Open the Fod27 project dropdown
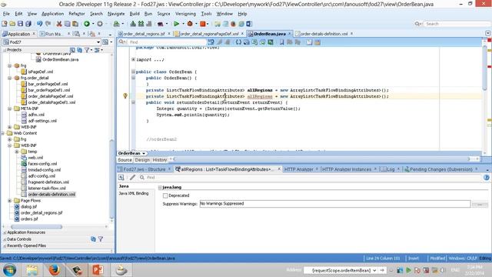This screenshot has height=277, width=492. click(x=98, y=42)
